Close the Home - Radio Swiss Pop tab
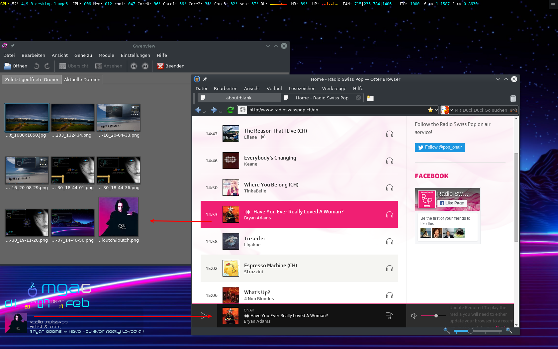Screen dimensions: 558x349 click(x=358, y=98)
